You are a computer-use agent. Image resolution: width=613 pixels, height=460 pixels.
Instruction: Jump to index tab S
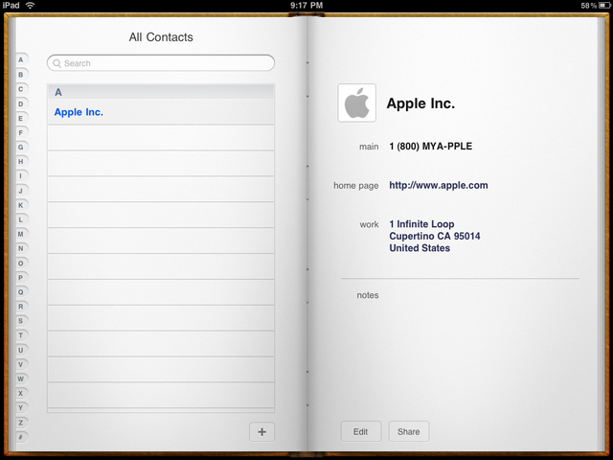[21, 321]
